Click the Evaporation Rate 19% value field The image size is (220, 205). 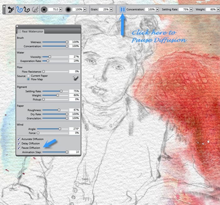click(x=74, y=61)
